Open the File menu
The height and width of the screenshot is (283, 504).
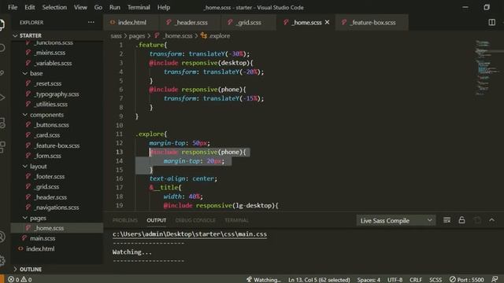pos(13,7)
